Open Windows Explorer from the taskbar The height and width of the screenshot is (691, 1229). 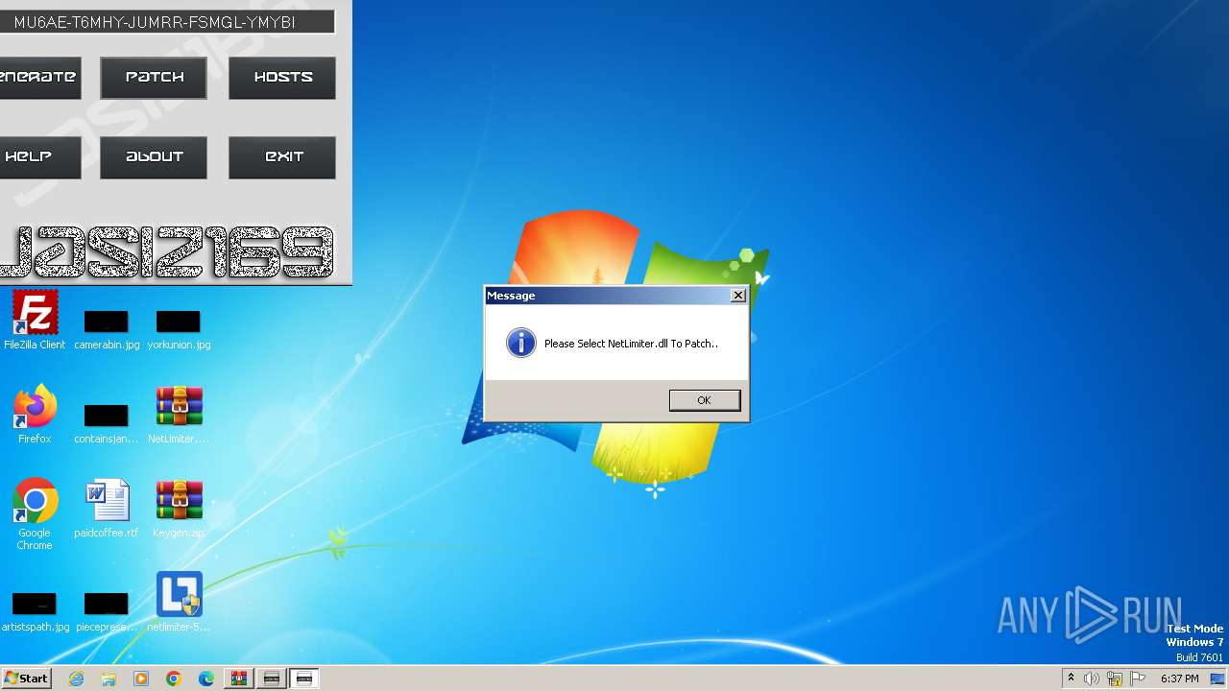click(x=108, y=679)
